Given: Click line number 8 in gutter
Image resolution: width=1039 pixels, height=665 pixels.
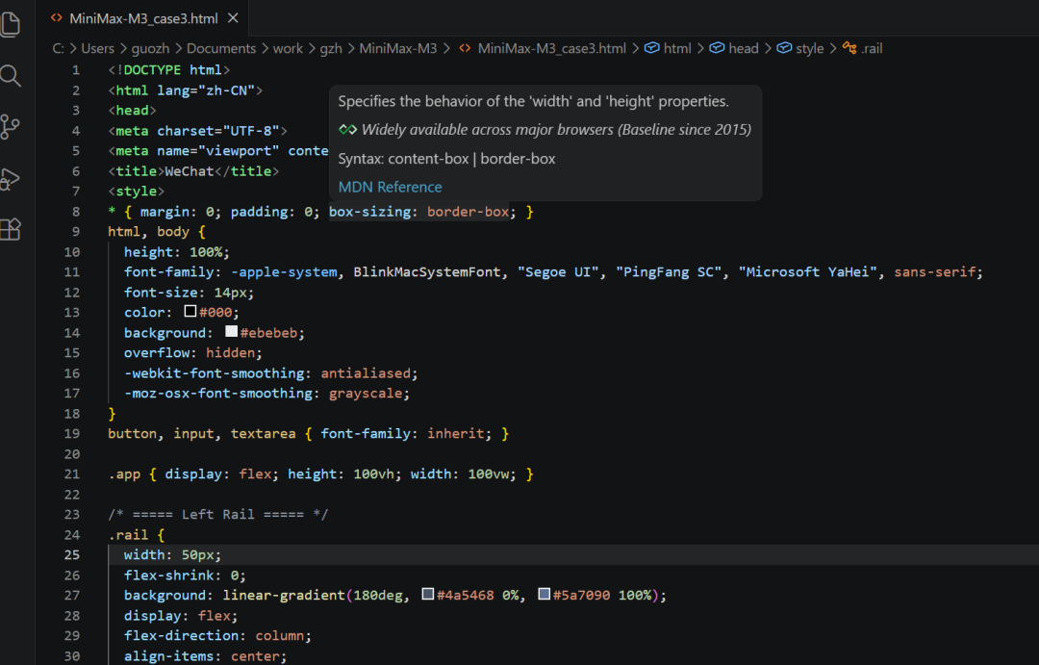Looking at the screenshot, I should (76, 212).
